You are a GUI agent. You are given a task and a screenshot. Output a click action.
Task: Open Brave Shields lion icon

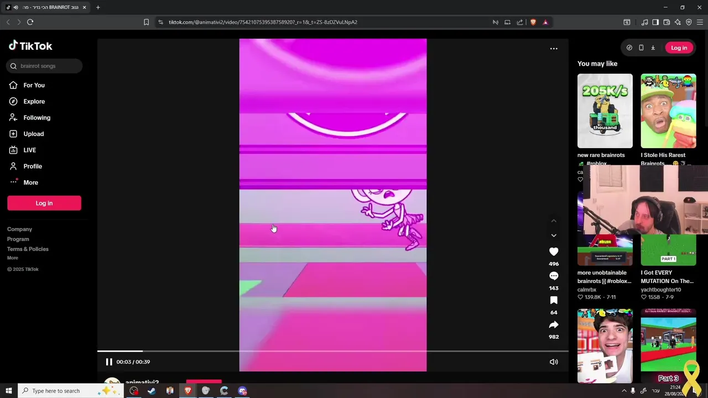[533, 22]
